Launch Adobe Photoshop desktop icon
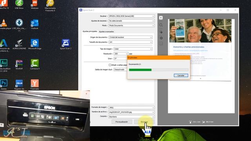 [x=4, y=85]
